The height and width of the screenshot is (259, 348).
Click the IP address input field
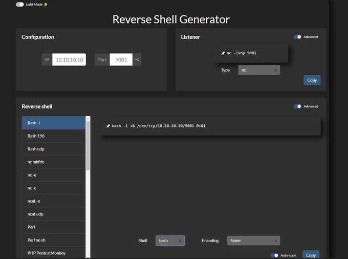pyautogui.click(x=69, y=60)
